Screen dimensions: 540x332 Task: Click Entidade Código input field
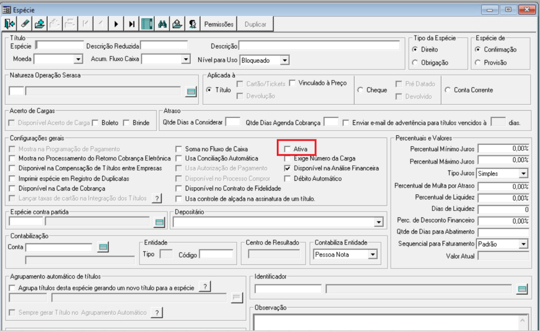point(217,254)
